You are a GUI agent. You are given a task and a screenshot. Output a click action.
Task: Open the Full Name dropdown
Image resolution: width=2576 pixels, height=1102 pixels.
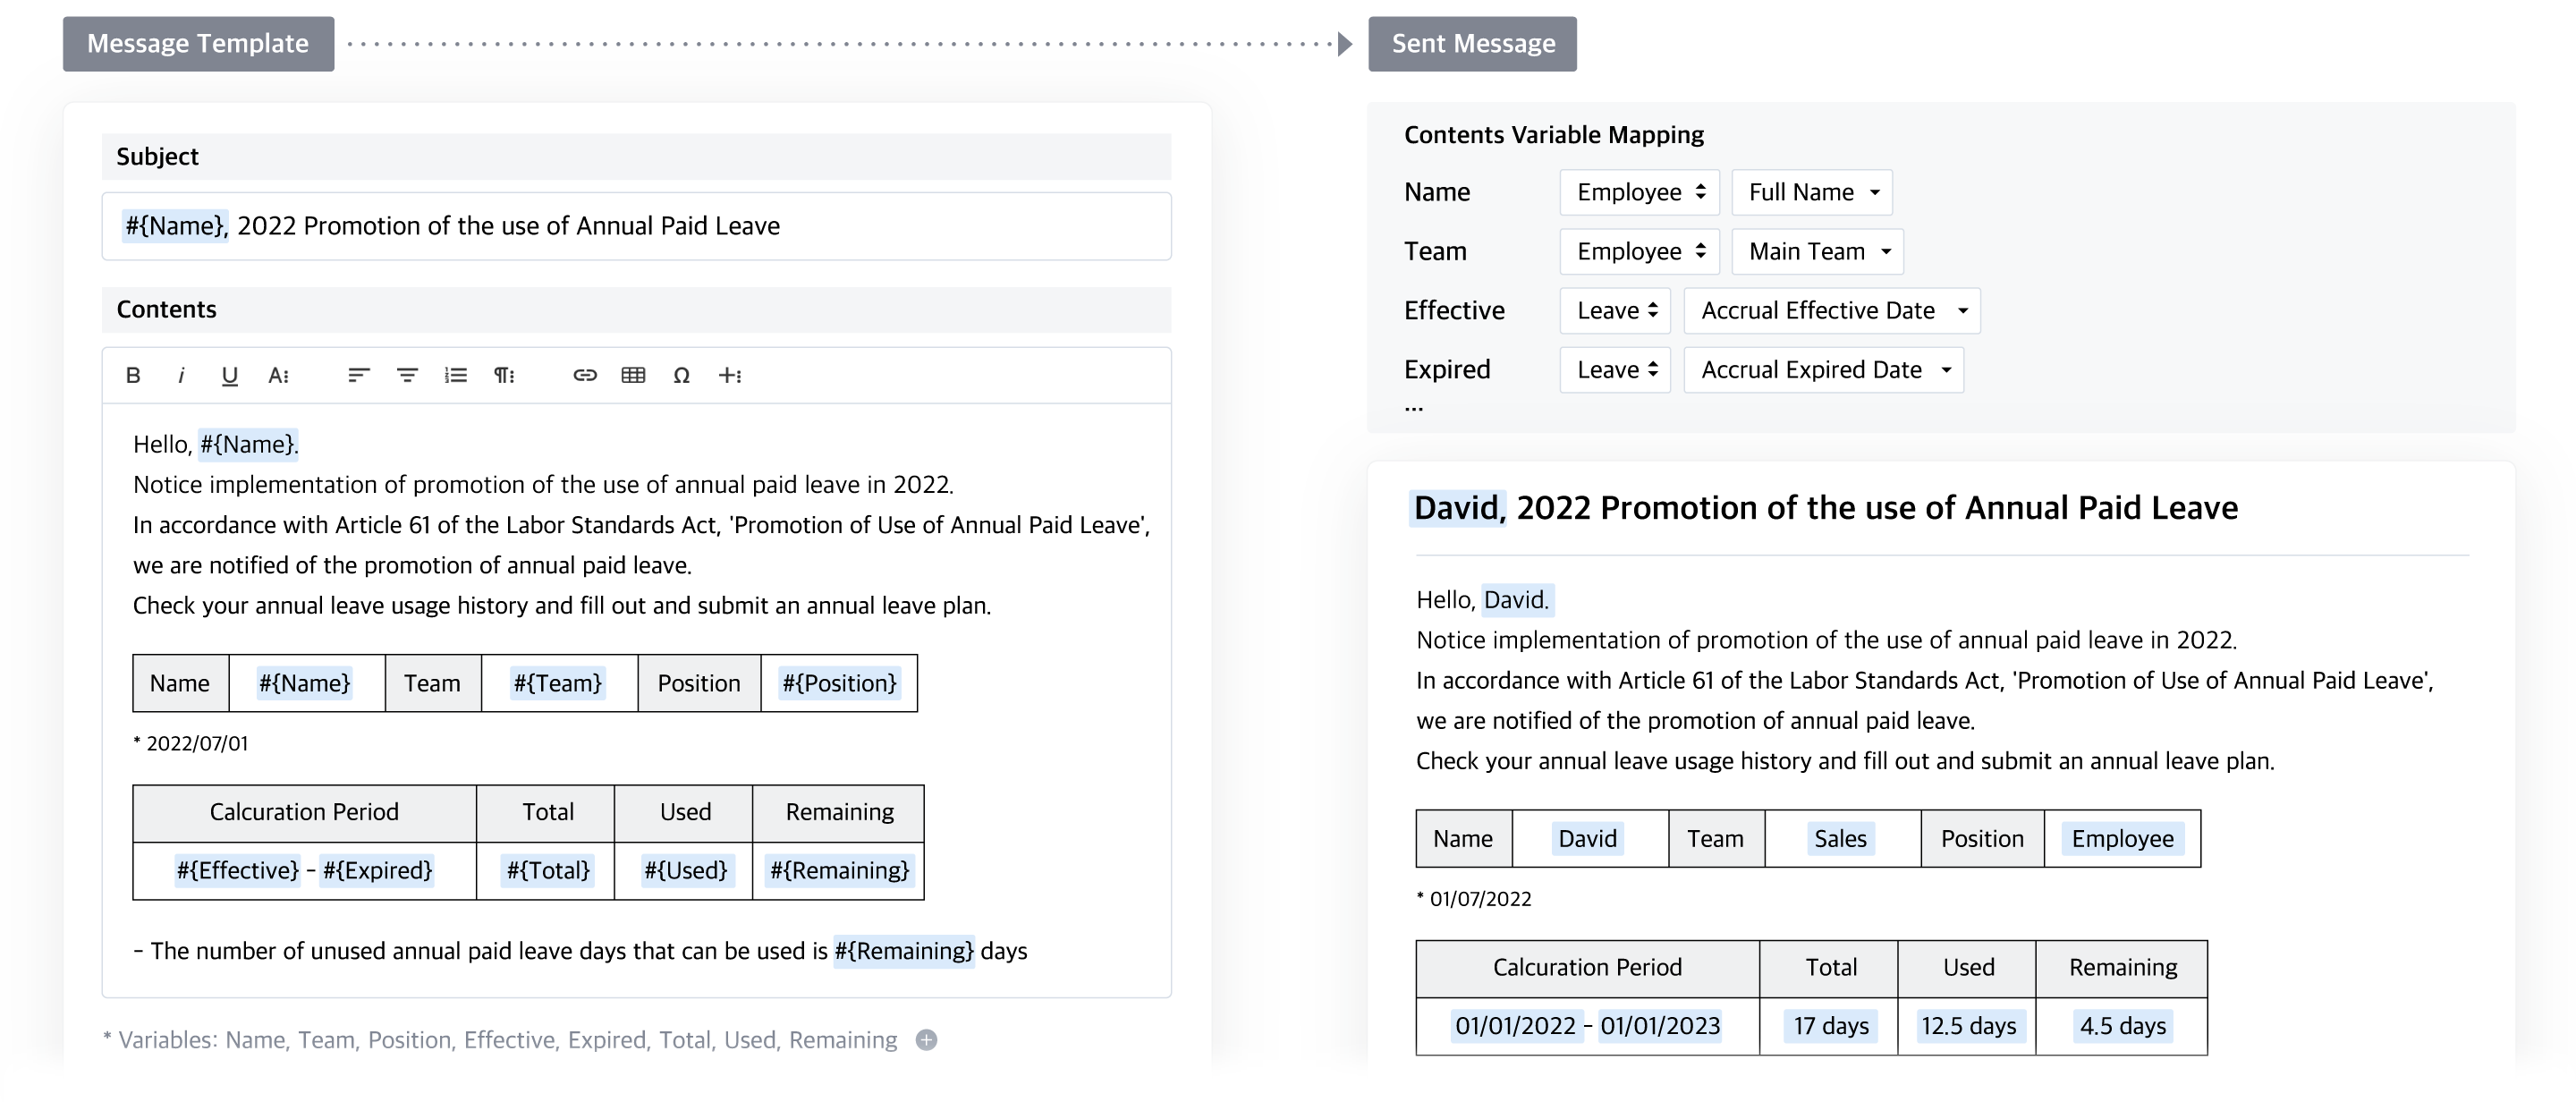pos(1812,192)
